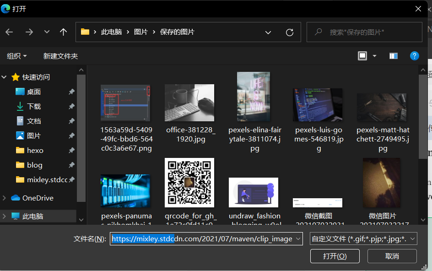
Task: Expand OneDrive tree node
Action: [4, 198]
